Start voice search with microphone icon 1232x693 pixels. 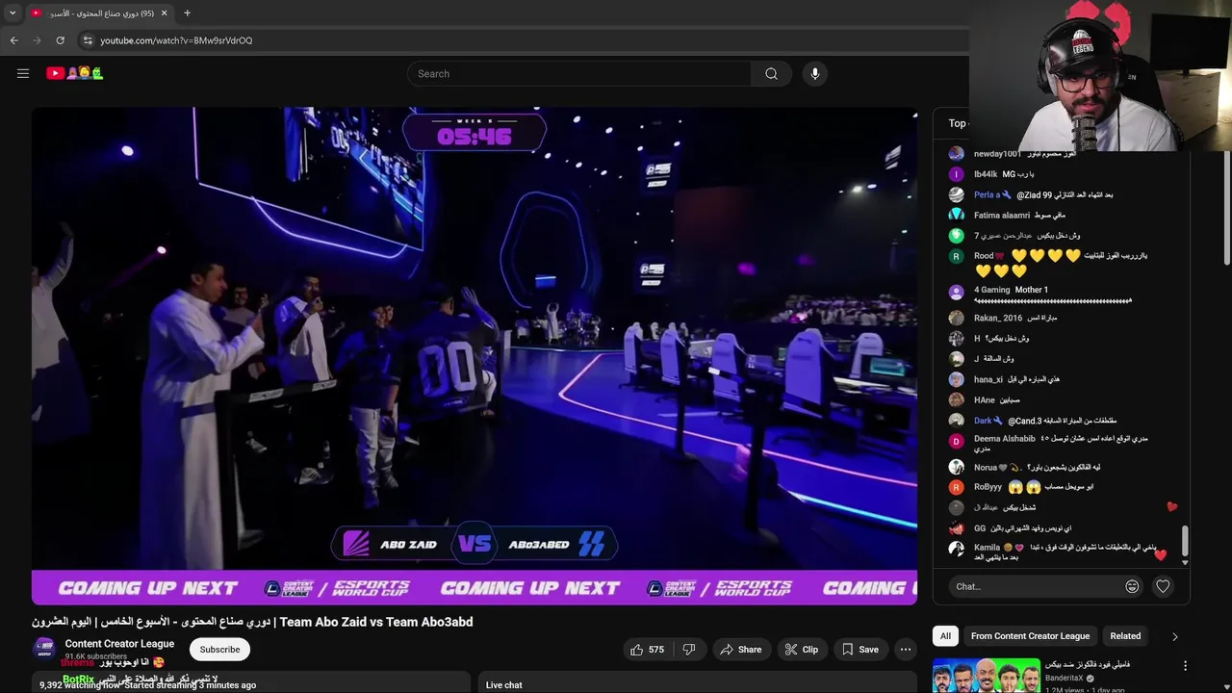point(815,73)
